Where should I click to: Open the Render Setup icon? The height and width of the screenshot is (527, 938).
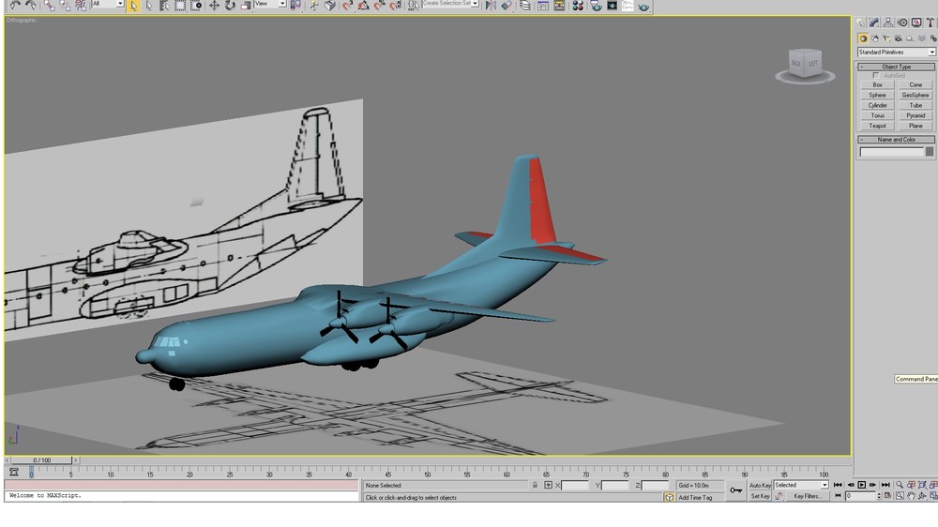point(596,6)
